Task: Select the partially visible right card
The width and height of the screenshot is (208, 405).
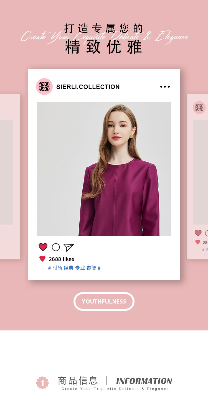Action: coord(197,177)
